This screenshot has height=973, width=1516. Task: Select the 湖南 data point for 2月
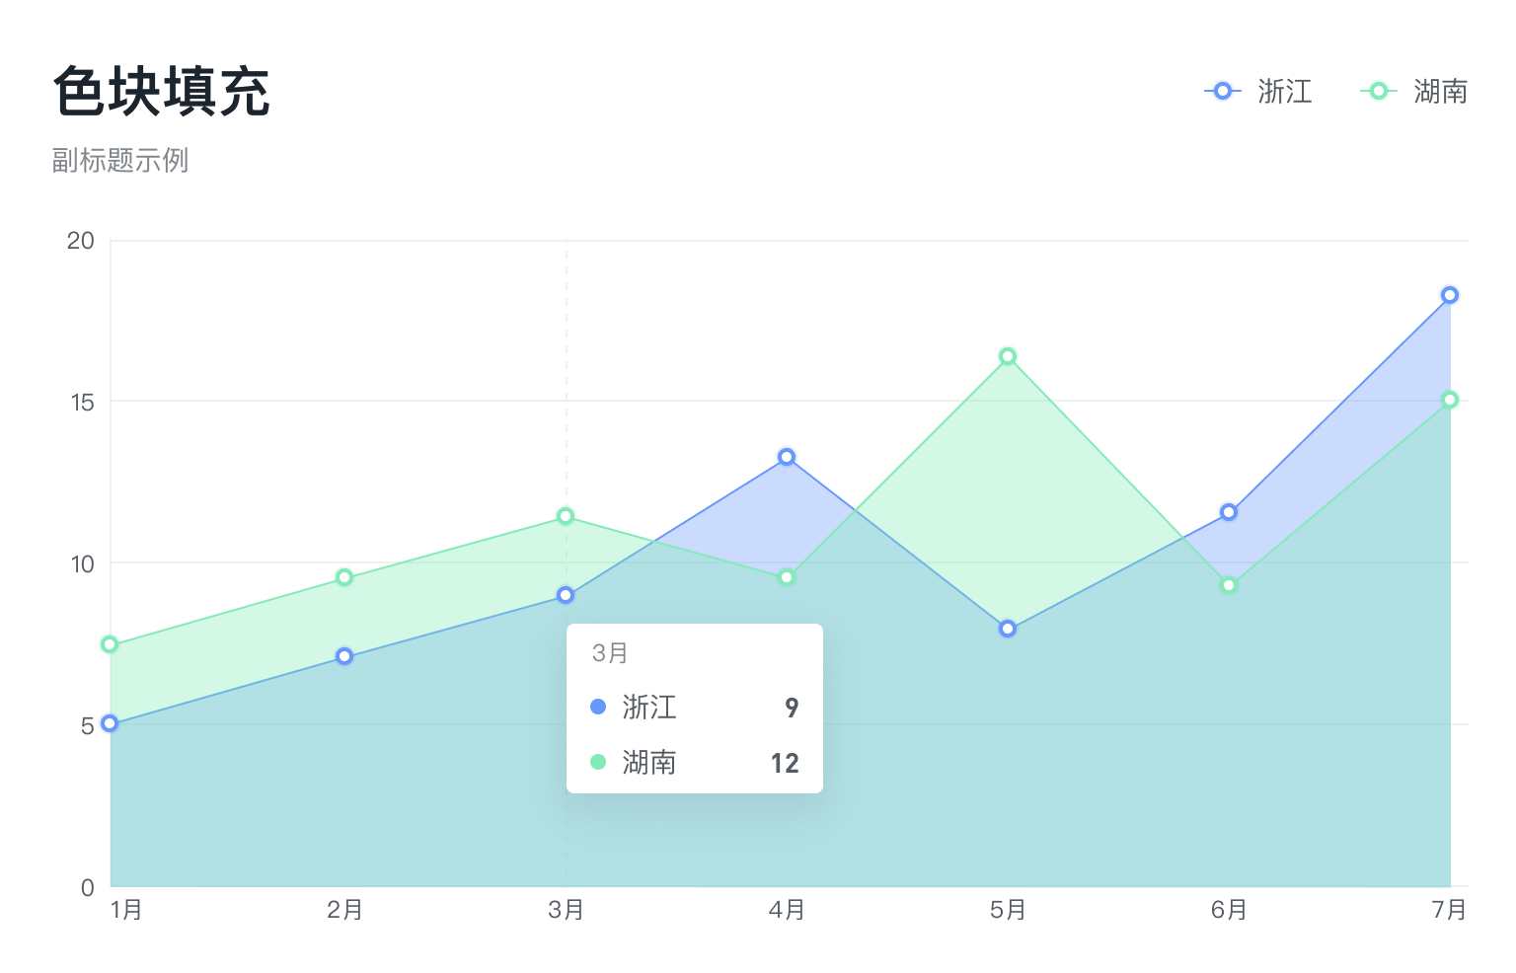click(344, 577)
